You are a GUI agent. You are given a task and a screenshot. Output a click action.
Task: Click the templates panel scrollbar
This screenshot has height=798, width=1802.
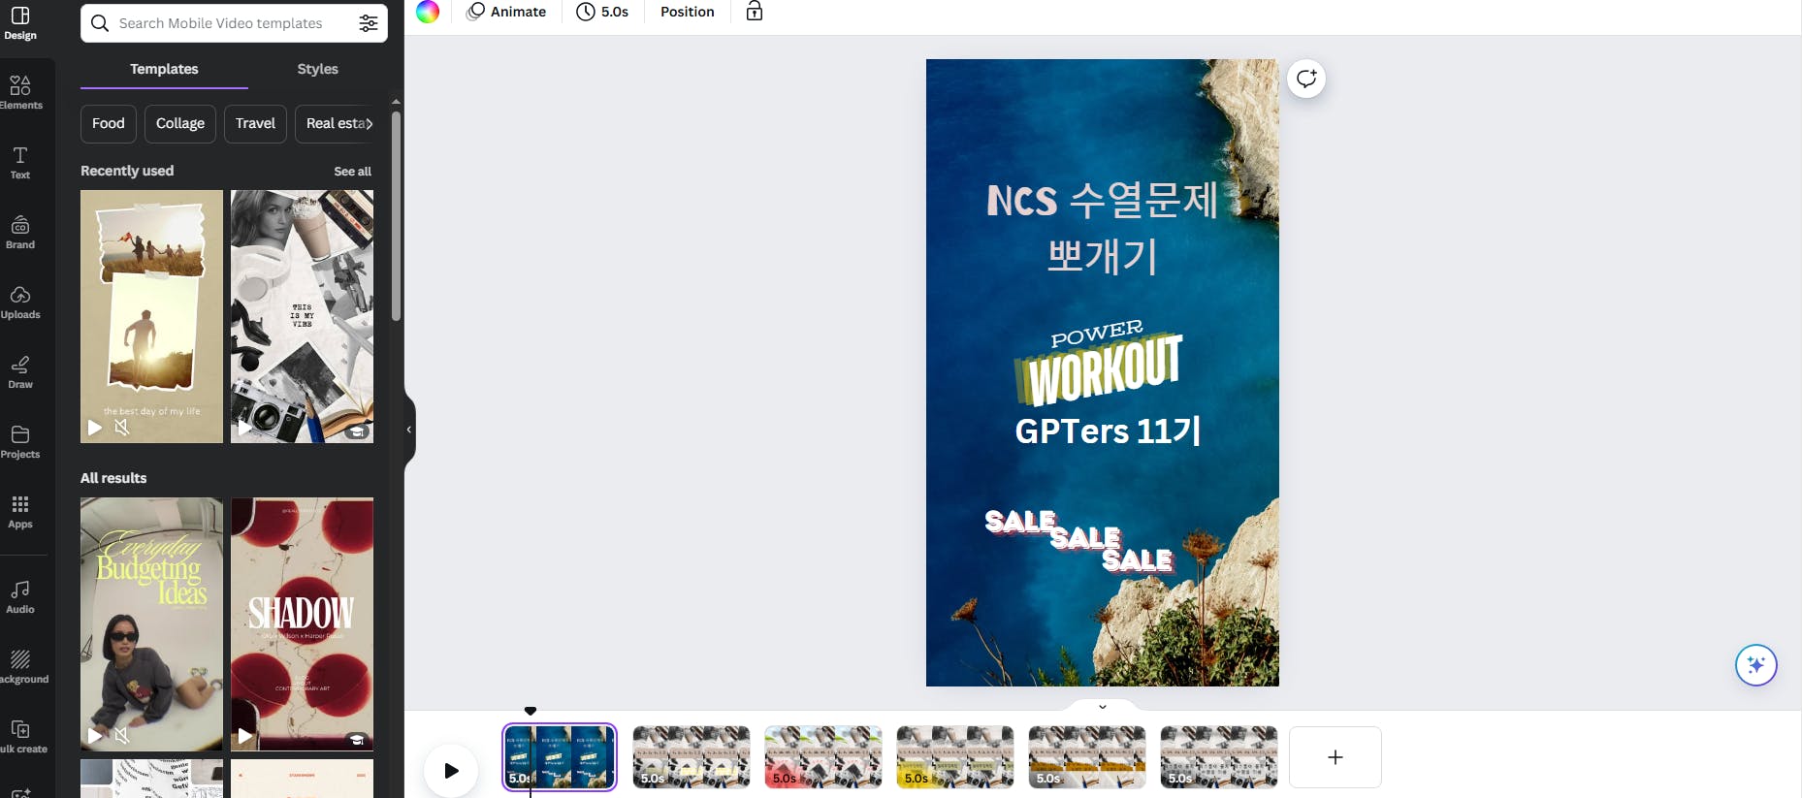(396, 216)
